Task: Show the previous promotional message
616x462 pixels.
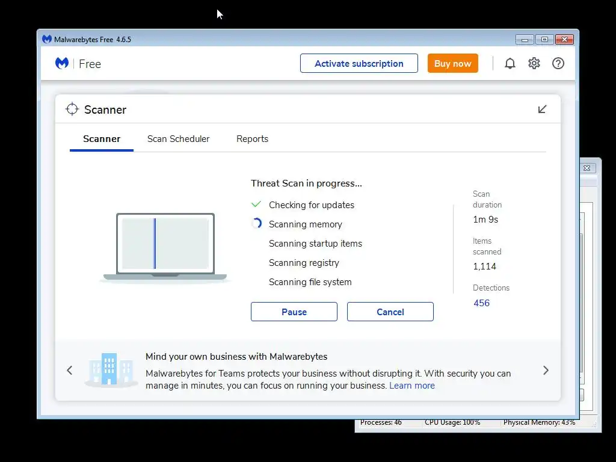Action: (x=70, y=370)
